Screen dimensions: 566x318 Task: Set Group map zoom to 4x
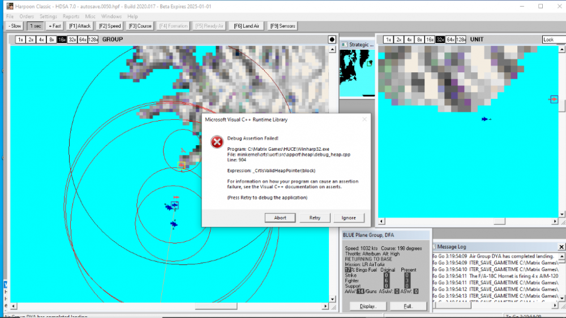click(41, 40)
